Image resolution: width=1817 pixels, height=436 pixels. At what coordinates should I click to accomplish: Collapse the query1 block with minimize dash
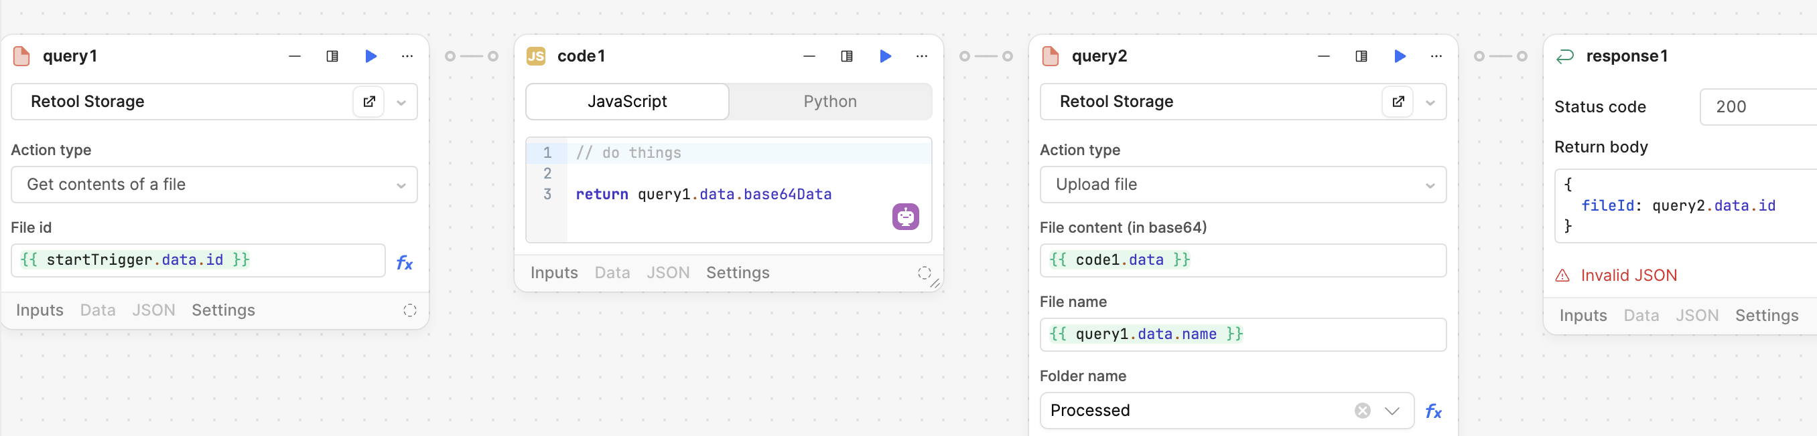295,56
